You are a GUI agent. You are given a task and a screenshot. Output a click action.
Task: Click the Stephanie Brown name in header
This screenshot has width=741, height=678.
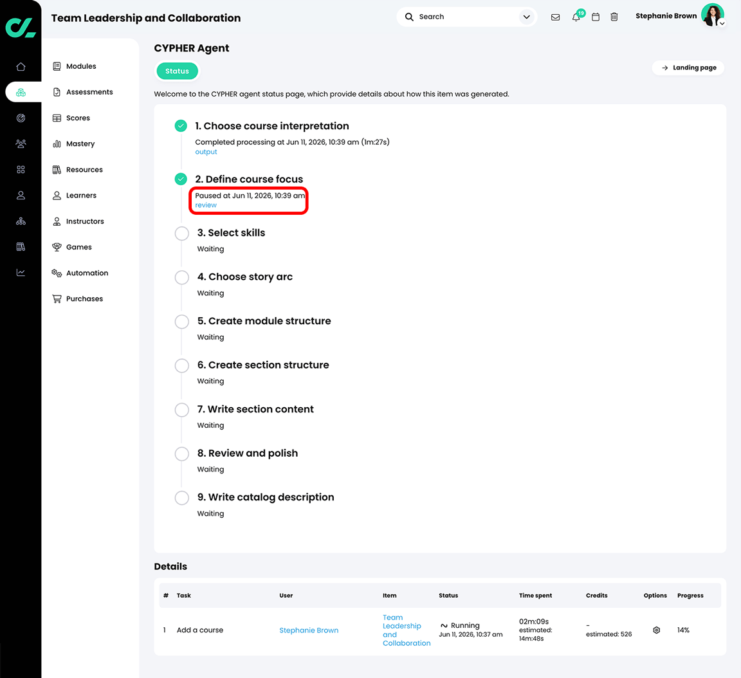click(666, 16)
